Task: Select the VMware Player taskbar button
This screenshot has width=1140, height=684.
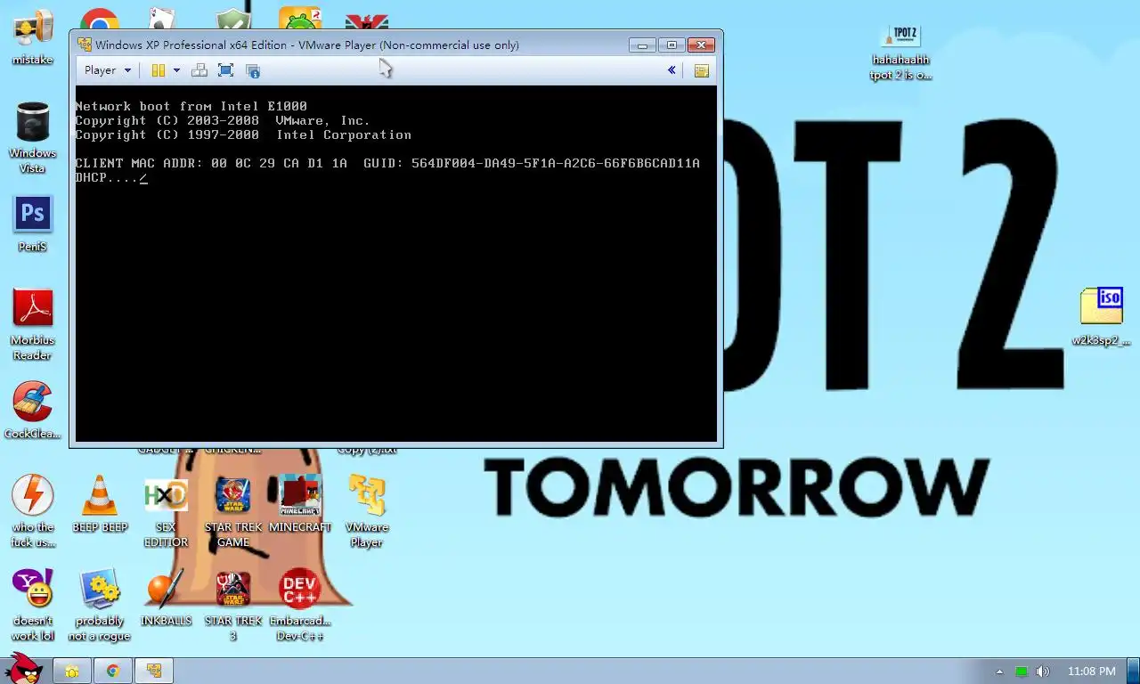Action: pos(154,671)
